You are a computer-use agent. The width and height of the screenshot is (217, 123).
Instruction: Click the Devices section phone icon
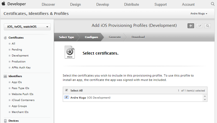(5, 121)
